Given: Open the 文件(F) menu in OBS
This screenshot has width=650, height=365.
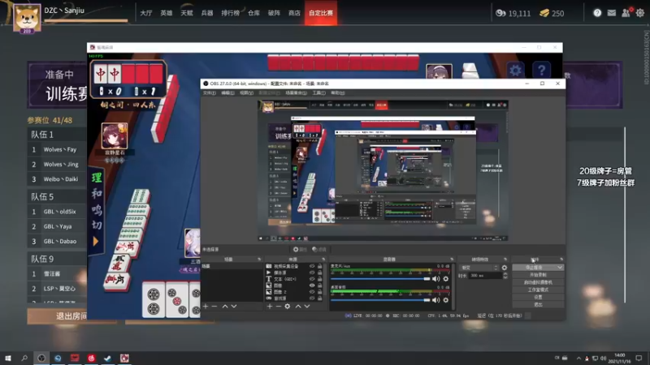Looking at the screenshot, I should (210, 92).
